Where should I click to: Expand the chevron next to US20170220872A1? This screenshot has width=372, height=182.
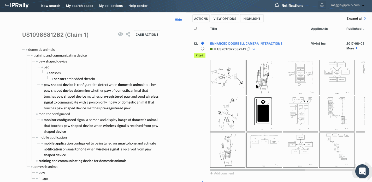[253, 49]
